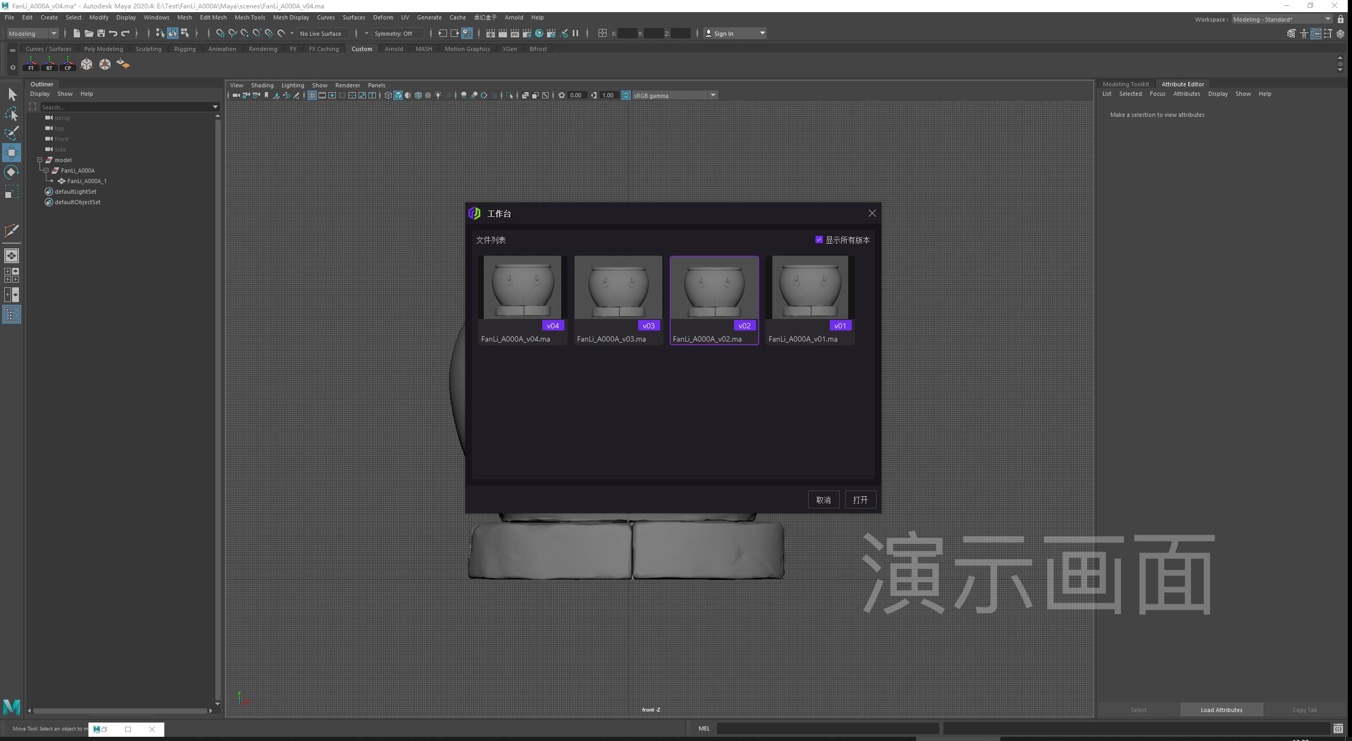1352x741 pixels.
Task: Click the Copy Tab button
Action: (1304, 710)
